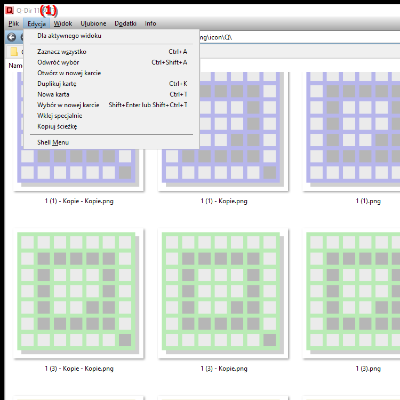This screenshot has width=400, height=400.
Task: Select purple thumbnail of '1 (1) - Kopie.png'
Action: click(x=223, y=131)
